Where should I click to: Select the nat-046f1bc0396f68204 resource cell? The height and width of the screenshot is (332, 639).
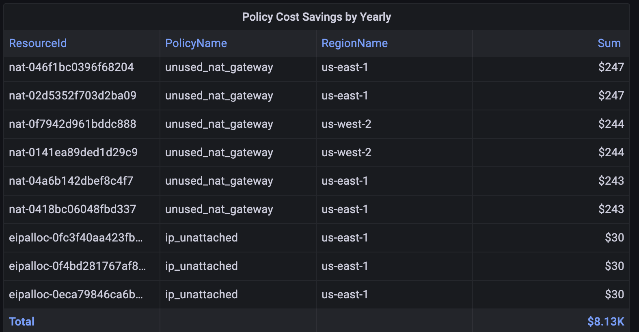pos(71,67)
